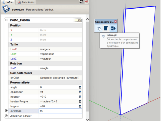The height and width of the screenshot is (121, 161).
Task: Toggle the formula view fx icon
Action: (x=87, y=2)
